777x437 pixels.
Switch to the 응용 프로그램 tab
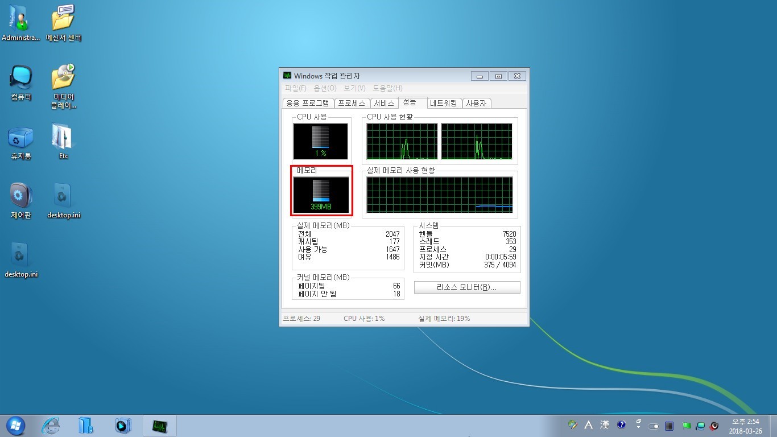pos(308,103)
